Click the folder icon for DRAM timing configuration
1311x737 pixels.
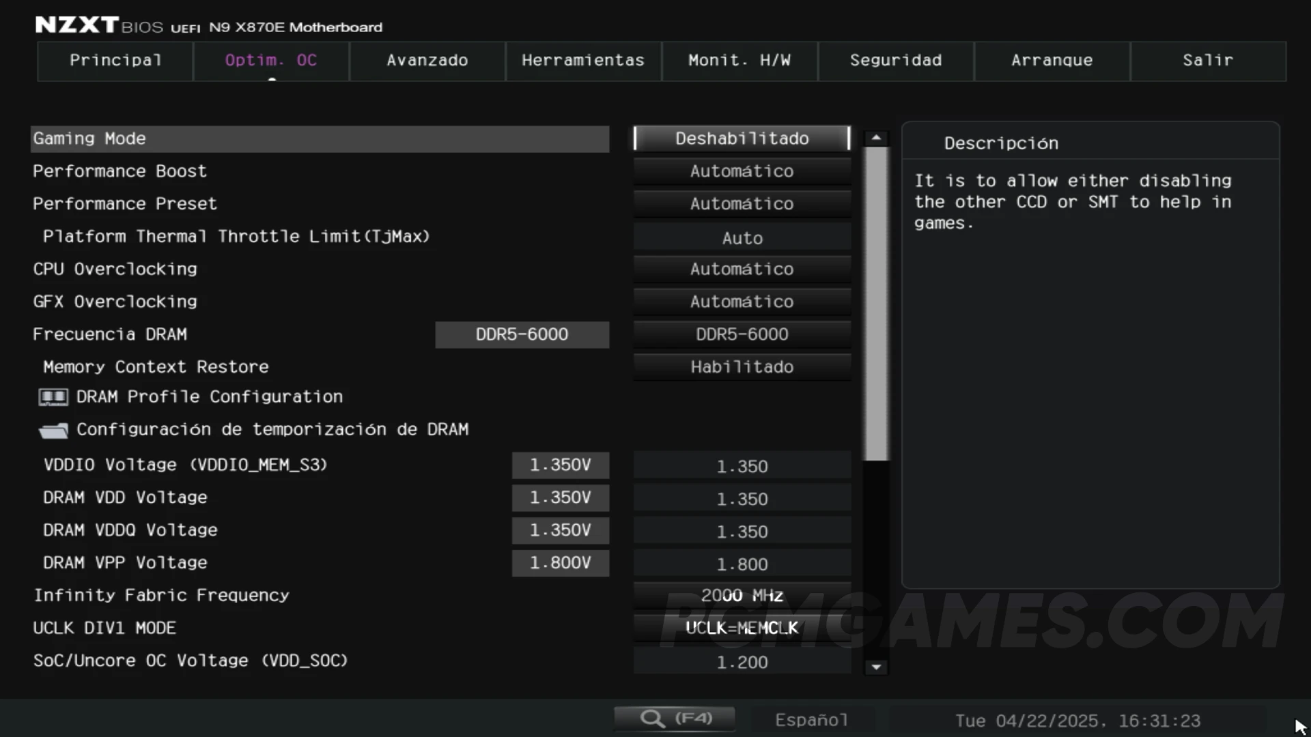[x=53, y=431]
